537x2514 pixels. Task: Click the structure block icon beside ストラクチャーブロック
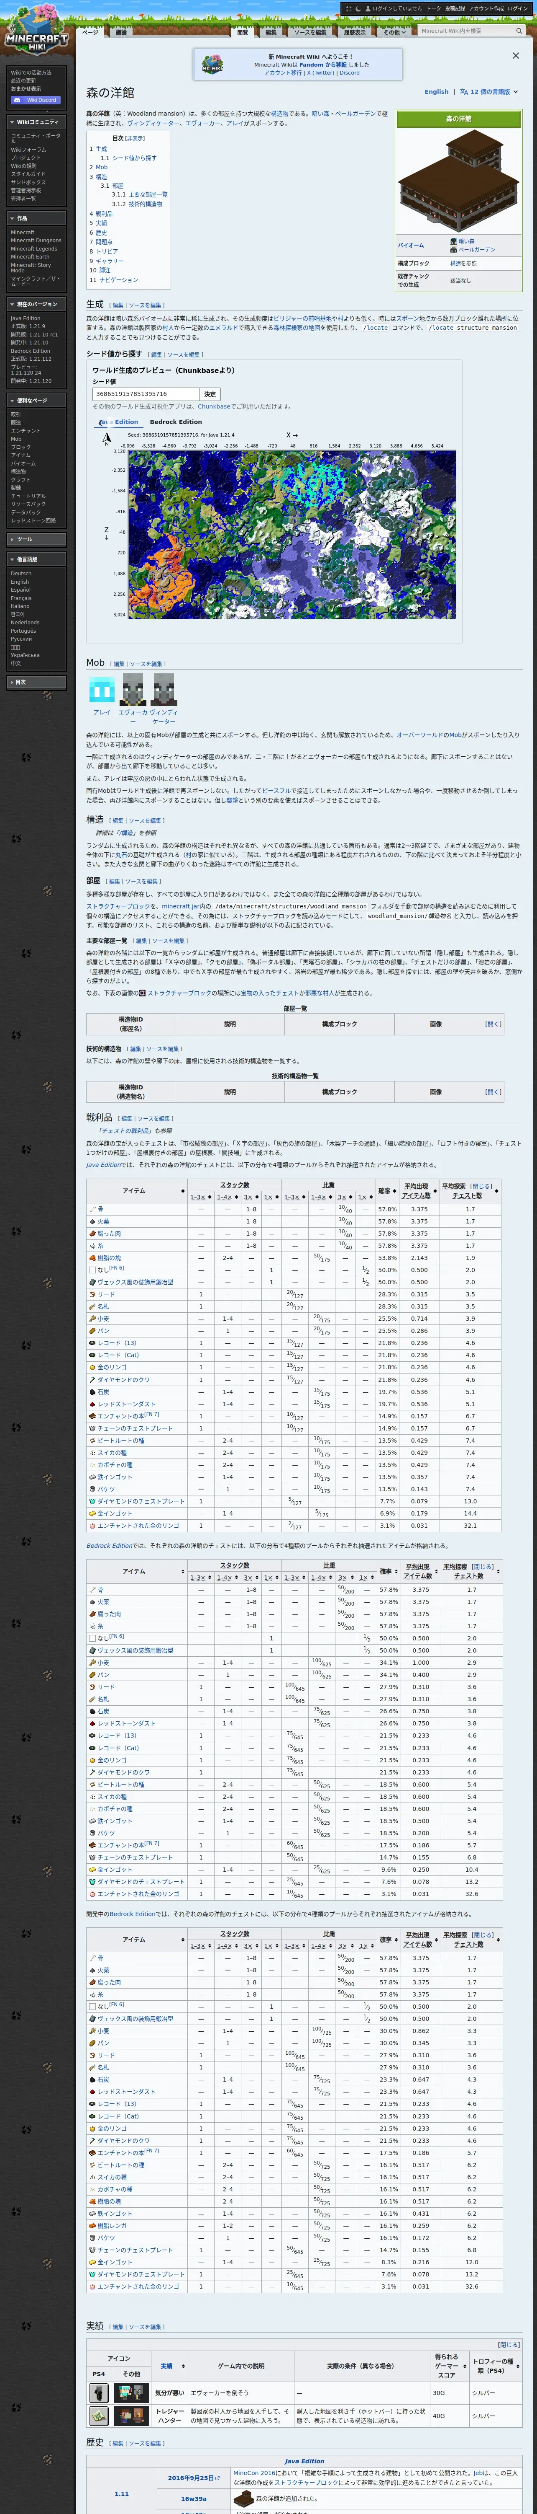pos(142,993)
